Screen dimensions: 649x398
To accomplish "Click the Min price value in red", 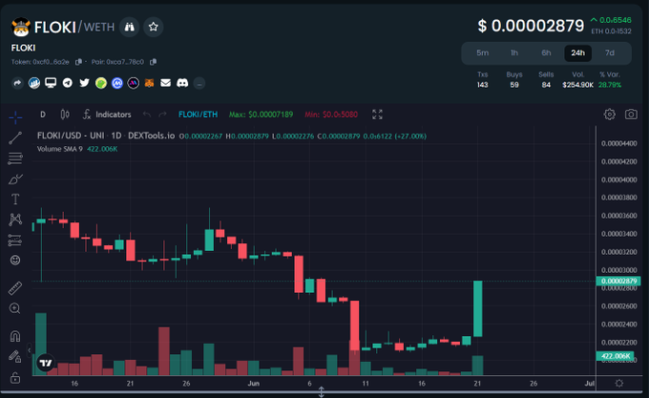I will click(331, 115).
